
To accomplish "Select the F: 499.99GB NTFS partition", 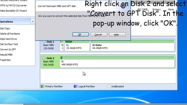I will (x=117, y=62).
